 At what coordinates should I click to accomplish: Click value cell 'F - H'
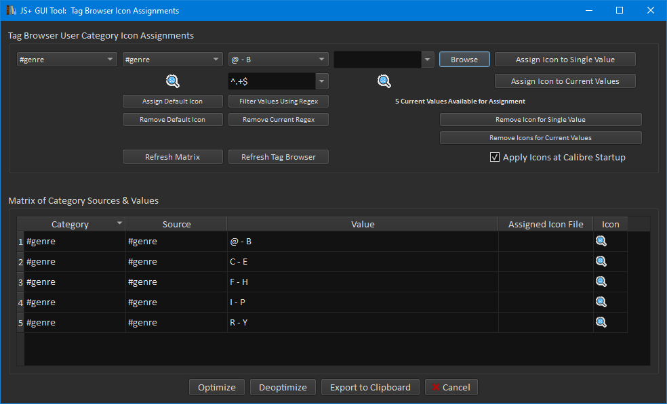[x=363, y=282]
